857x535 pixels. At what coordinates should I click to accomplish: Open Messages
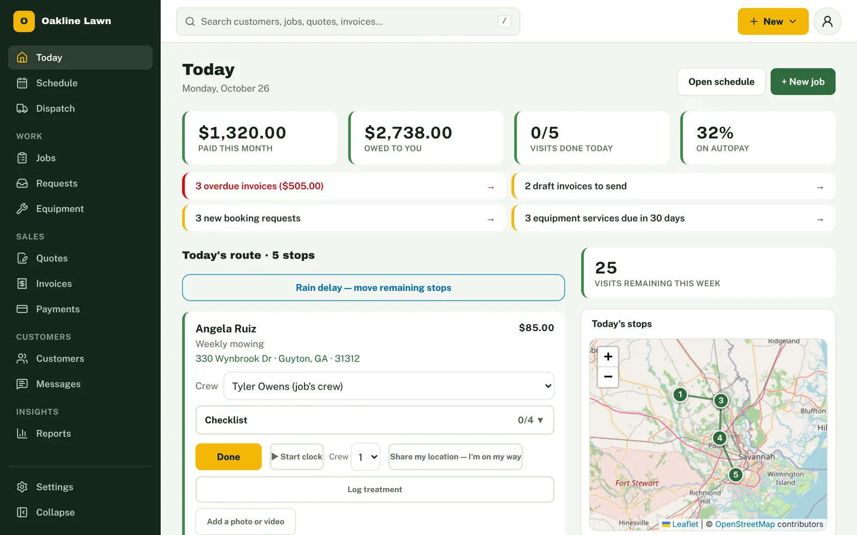click(80, 384)
